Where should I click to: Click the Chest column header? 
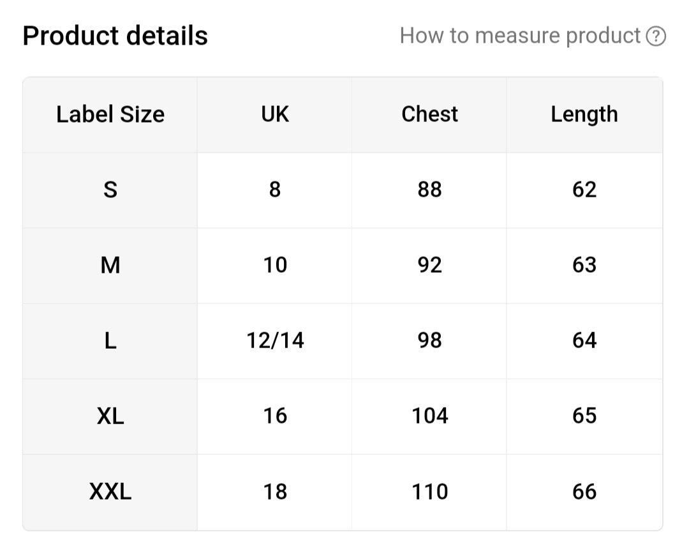(429, 115)
